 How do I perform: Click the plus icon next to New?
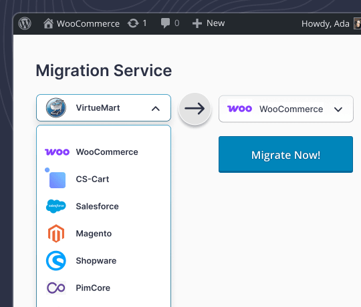pyautogui.click(x=197, y=23)
